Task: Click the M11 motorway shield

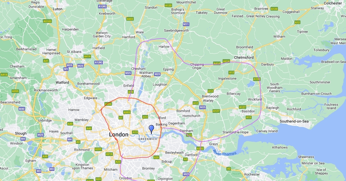Action: click(186, 24)
